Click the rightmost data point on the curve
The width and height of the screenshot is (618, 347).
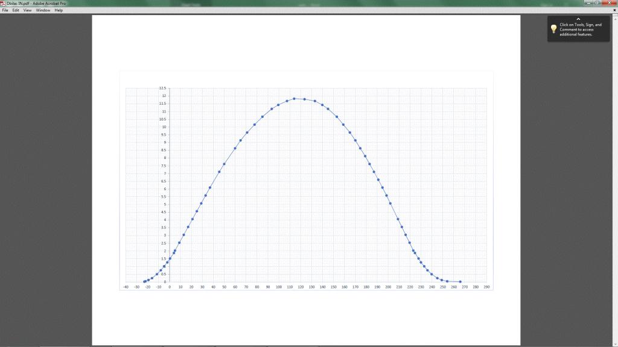point(460,281)
